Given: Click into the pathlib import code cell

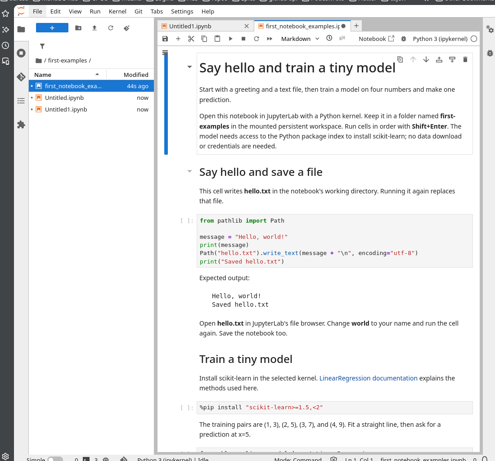Looking at the screenshot, I should click(334, 241).
